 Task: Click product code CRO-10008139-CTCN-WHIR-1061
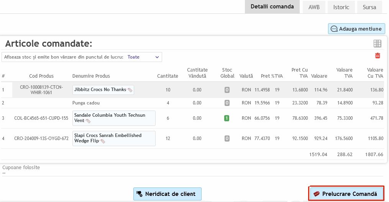41,90
